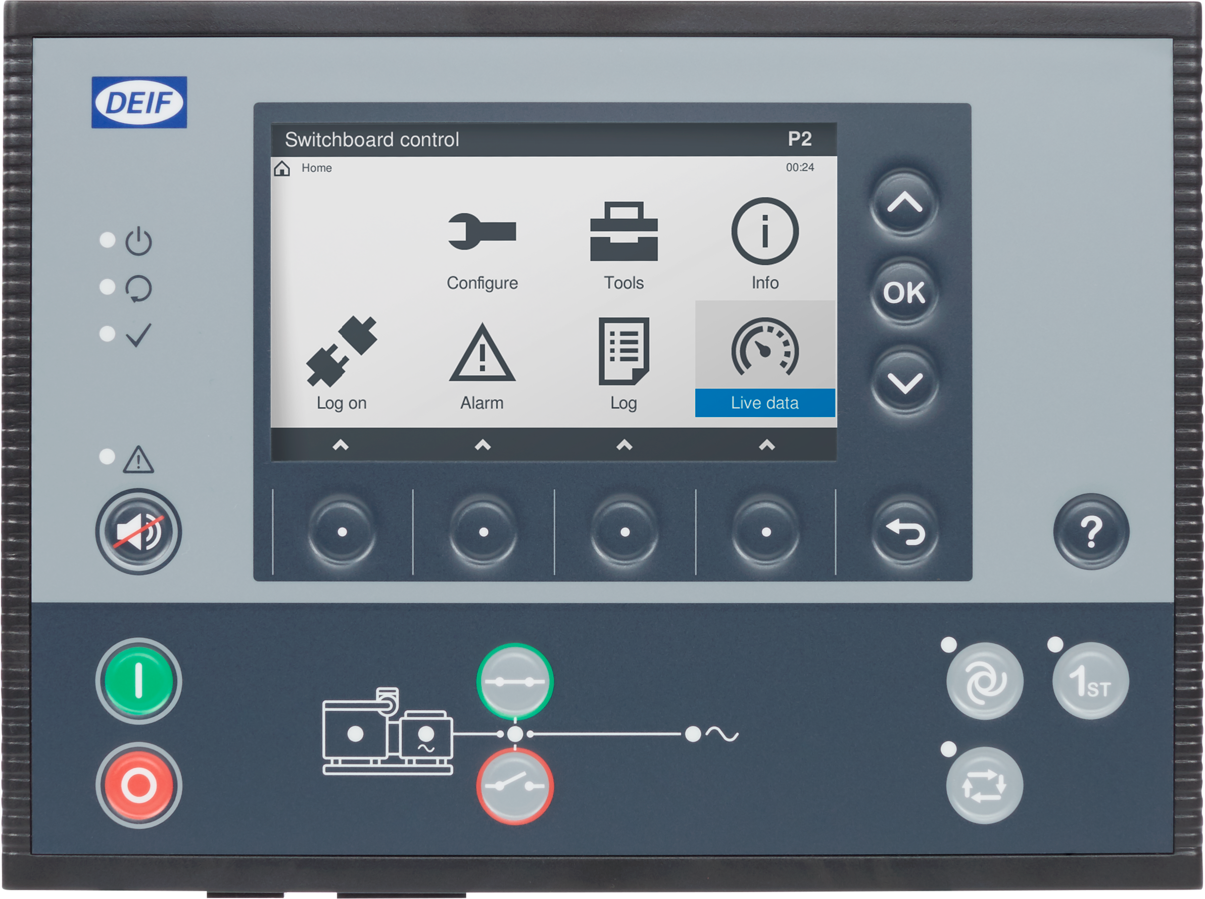Select the Live data gauge tile
The width and height of the screenshot is (1205, 899).
[765, 359]
